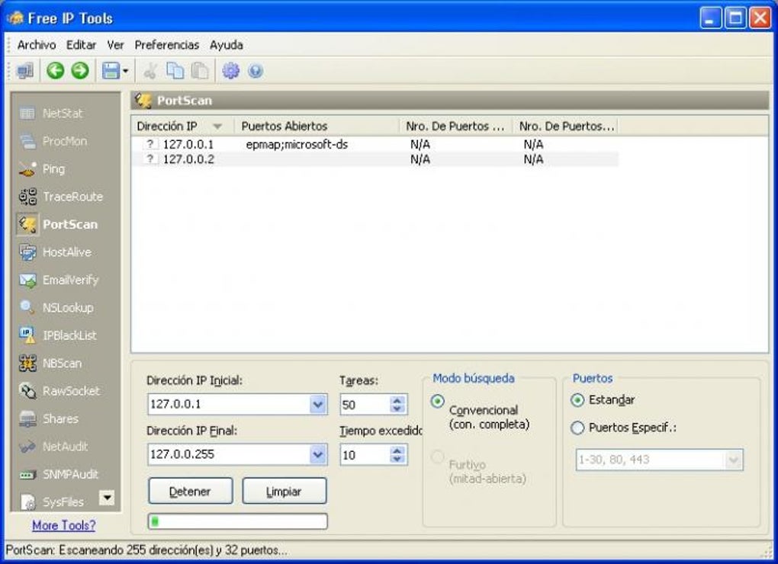Screen dimensions: 778x564
Task: Increase the Tareas value with up arrow
Action: point(397,400)
